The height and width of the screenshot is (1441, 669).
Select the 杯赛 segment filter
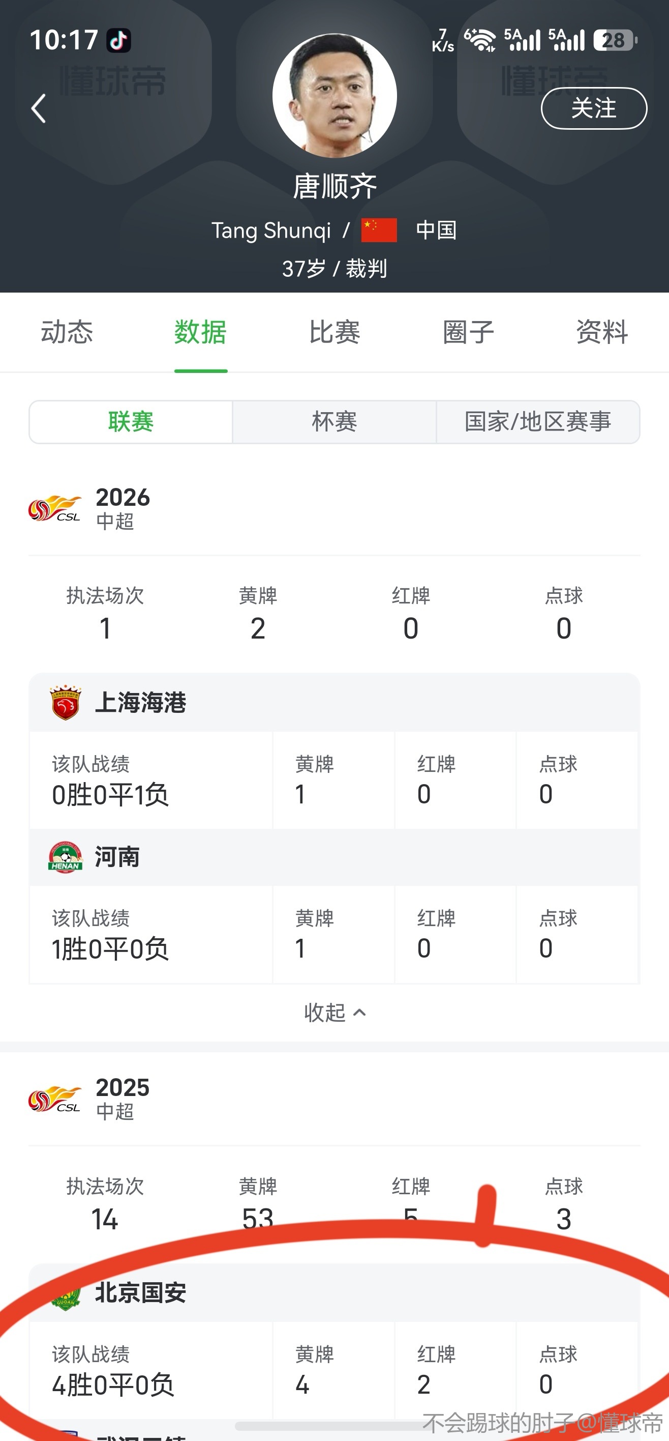point(334,422)
